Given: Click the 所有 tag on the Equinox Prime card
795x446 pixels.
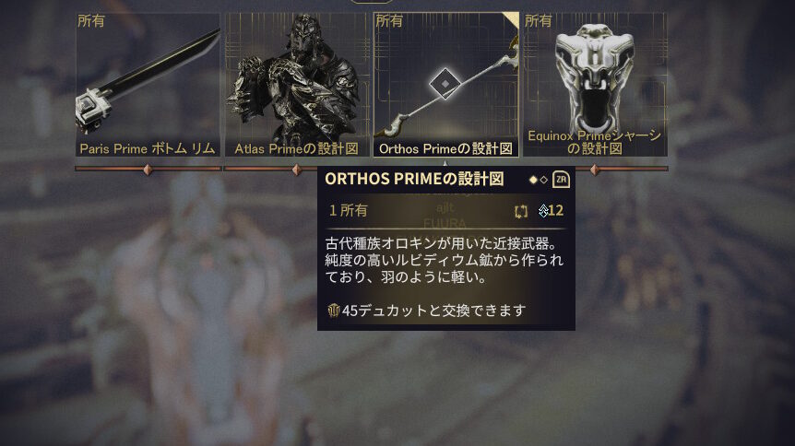Looking at the screenshot, I should 539,21.
